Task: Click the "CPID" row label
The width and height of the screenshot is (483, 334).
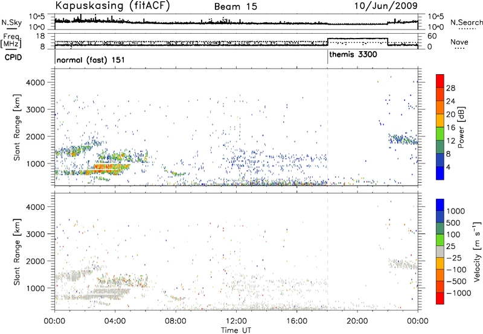Action: (x=13, y=57)
